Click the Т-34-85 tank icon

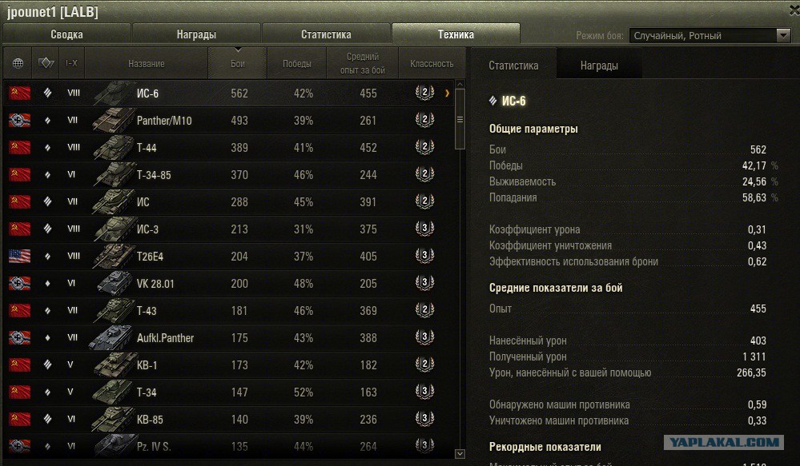(114, 175)
